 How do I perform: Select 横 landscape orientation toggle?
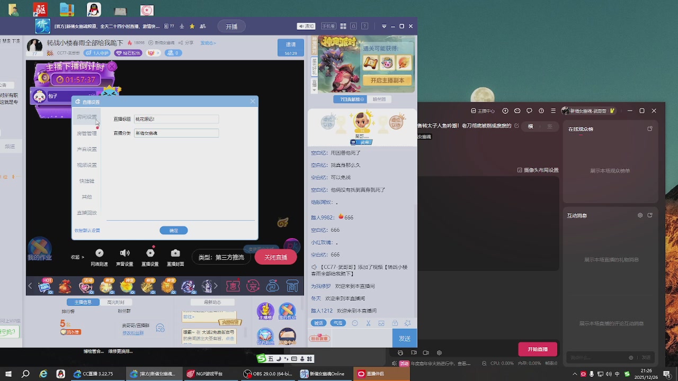(x=530, y=126)
